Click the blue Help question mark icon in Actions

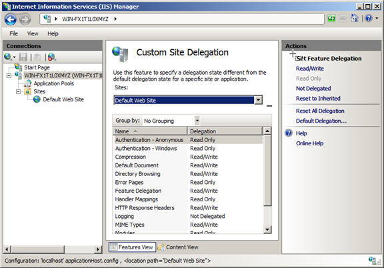click(x=289, y=133)
